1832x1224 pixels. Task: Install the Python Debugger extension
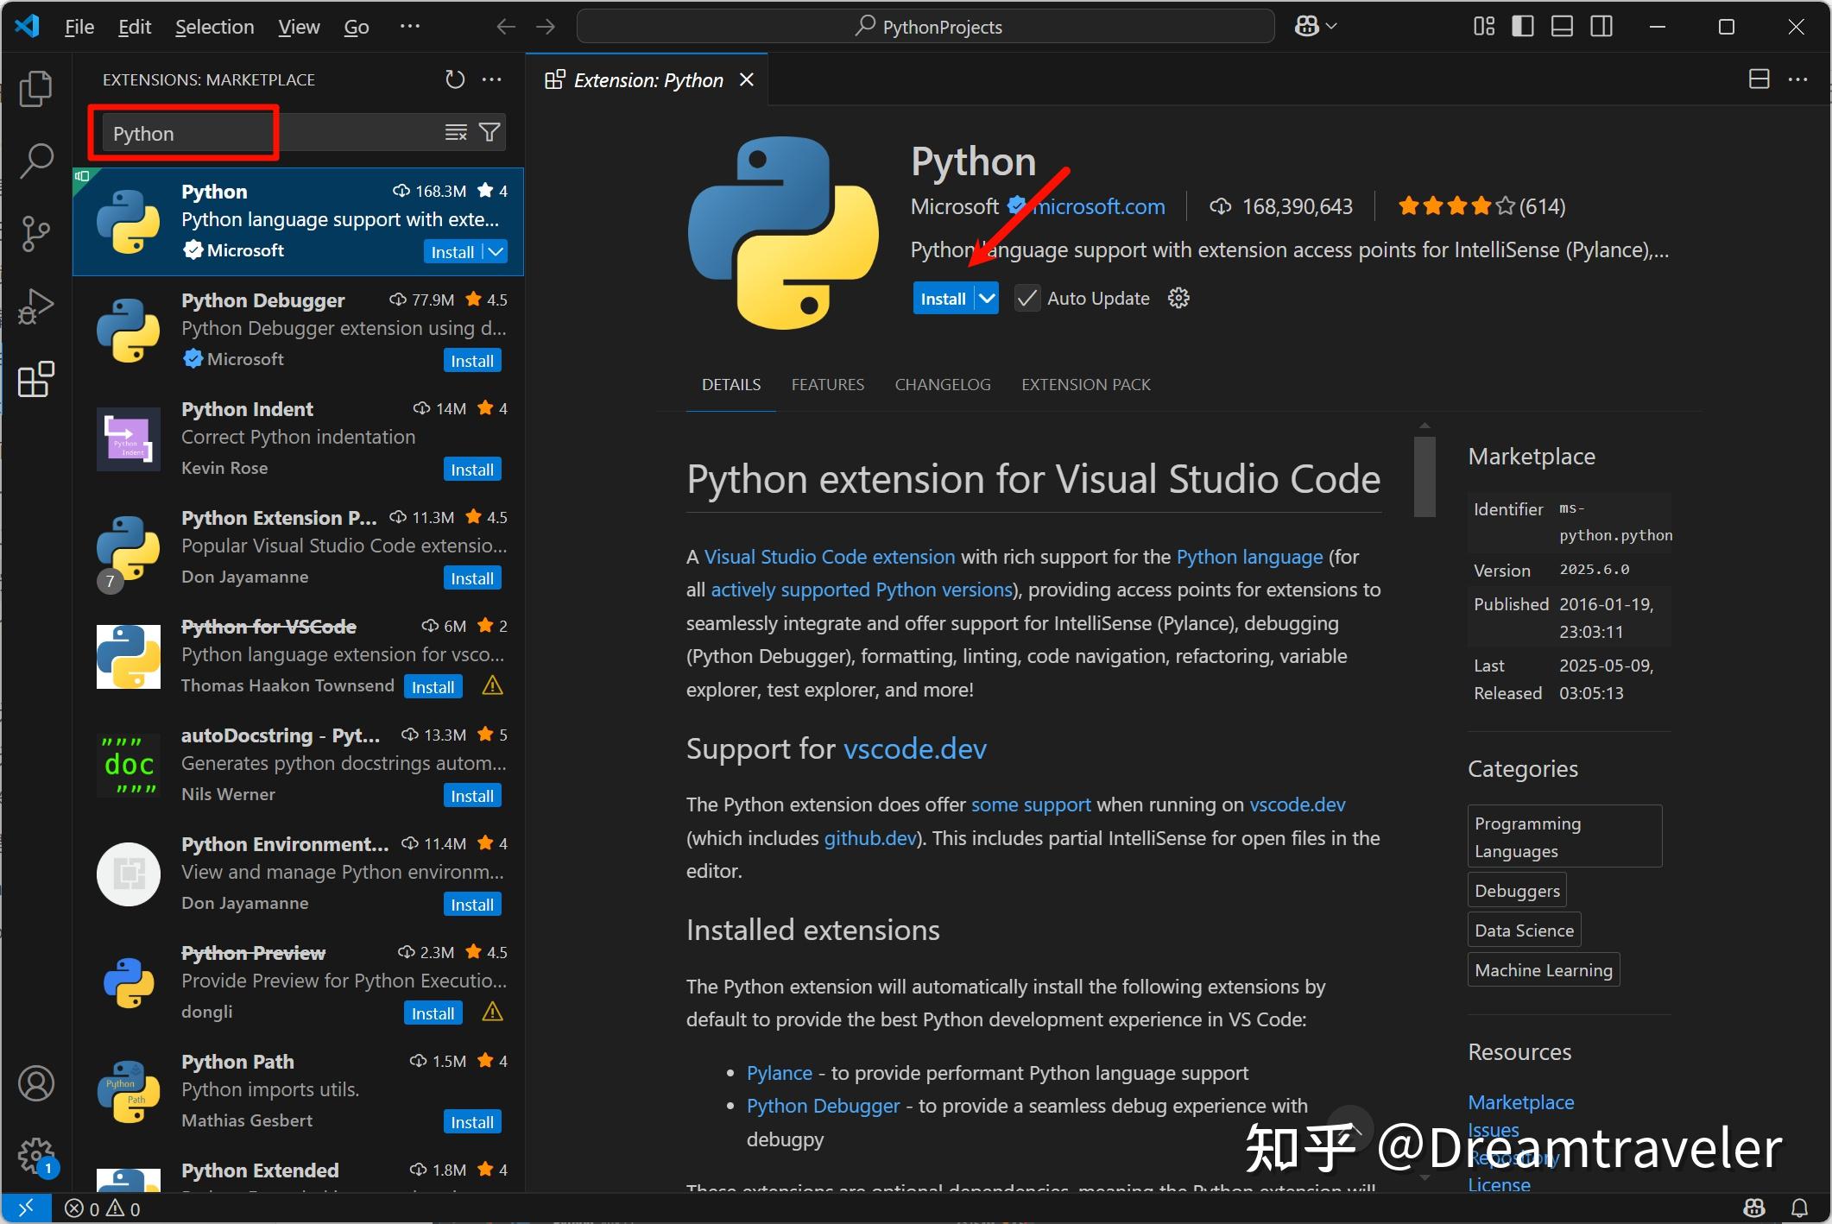pos(471,360)
